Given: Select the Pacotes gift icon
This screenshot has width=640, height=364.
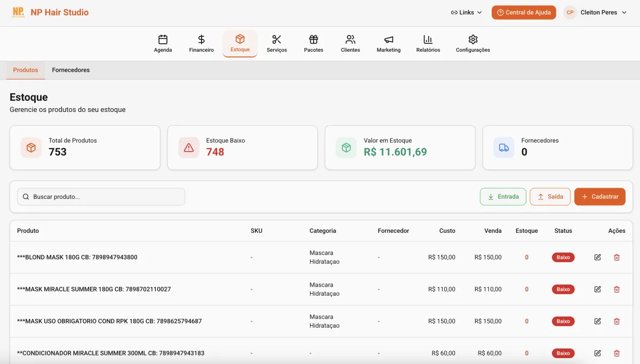Looking at the screenshot, I should 313,40.
